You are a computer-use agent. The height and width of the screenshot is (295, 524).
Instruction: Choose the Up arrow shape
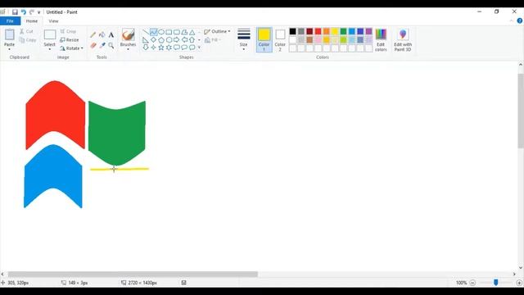point(192,40)
